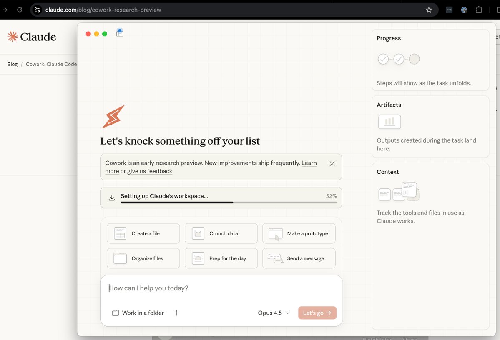The width and height of the screenshot is (500, 340).
Task: Click 'Steps will show as the task unfolds.'
Action: coord(424,83)
